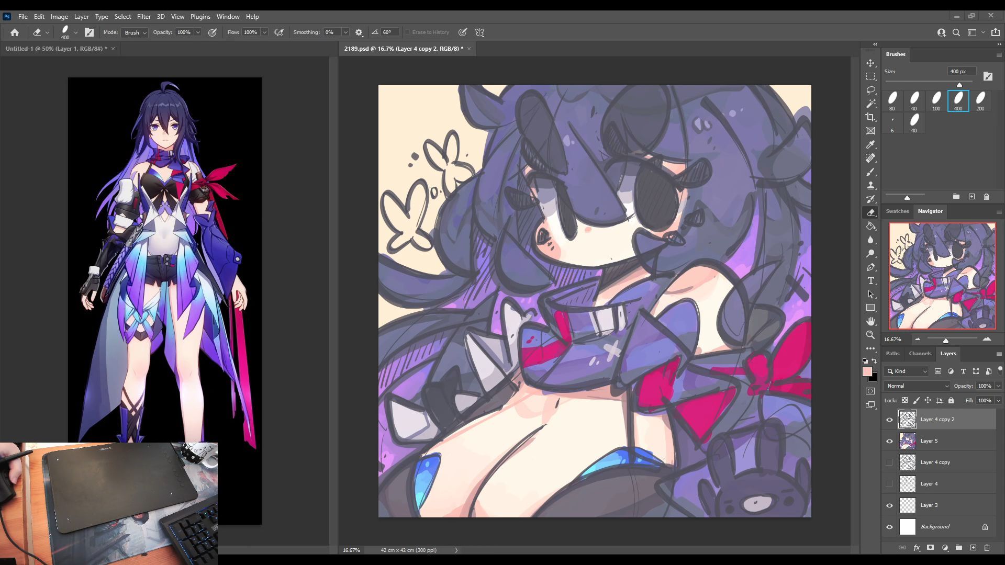This screenshot has height=565, width=1005.
Task: Switch to Untitled-1 document tab
Action: pos(56,49)
